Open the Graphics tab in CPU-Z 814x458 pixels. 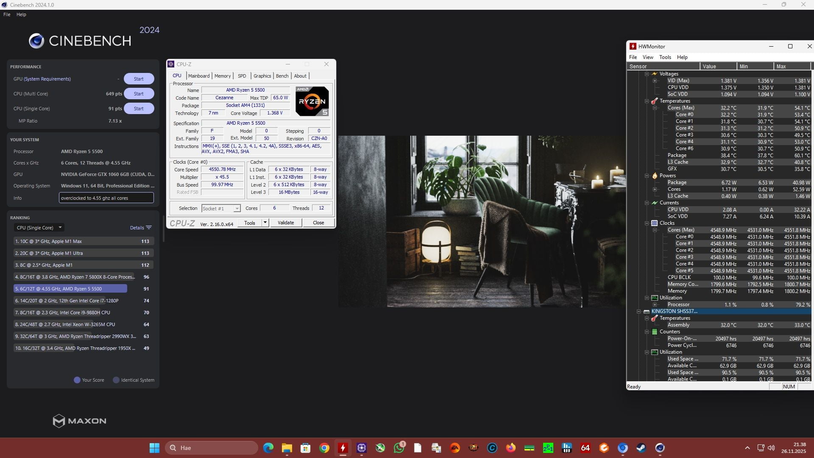point(262,76)
